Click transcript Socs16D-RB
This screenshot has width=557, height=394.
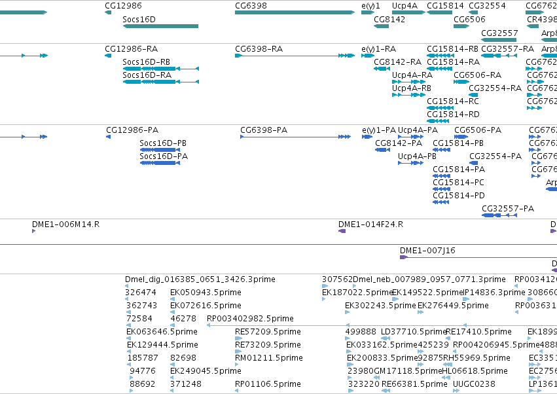pos(161,69)
